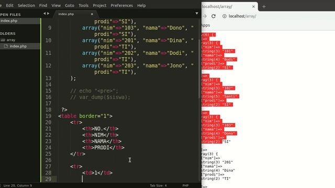Go to next tab with right arrow
Viewport: 335px width, 188px height.
point(48,14)
